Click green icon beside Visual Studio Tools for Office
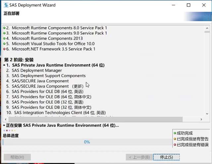This screenshot has width=212, height=164. click(4, 44)
